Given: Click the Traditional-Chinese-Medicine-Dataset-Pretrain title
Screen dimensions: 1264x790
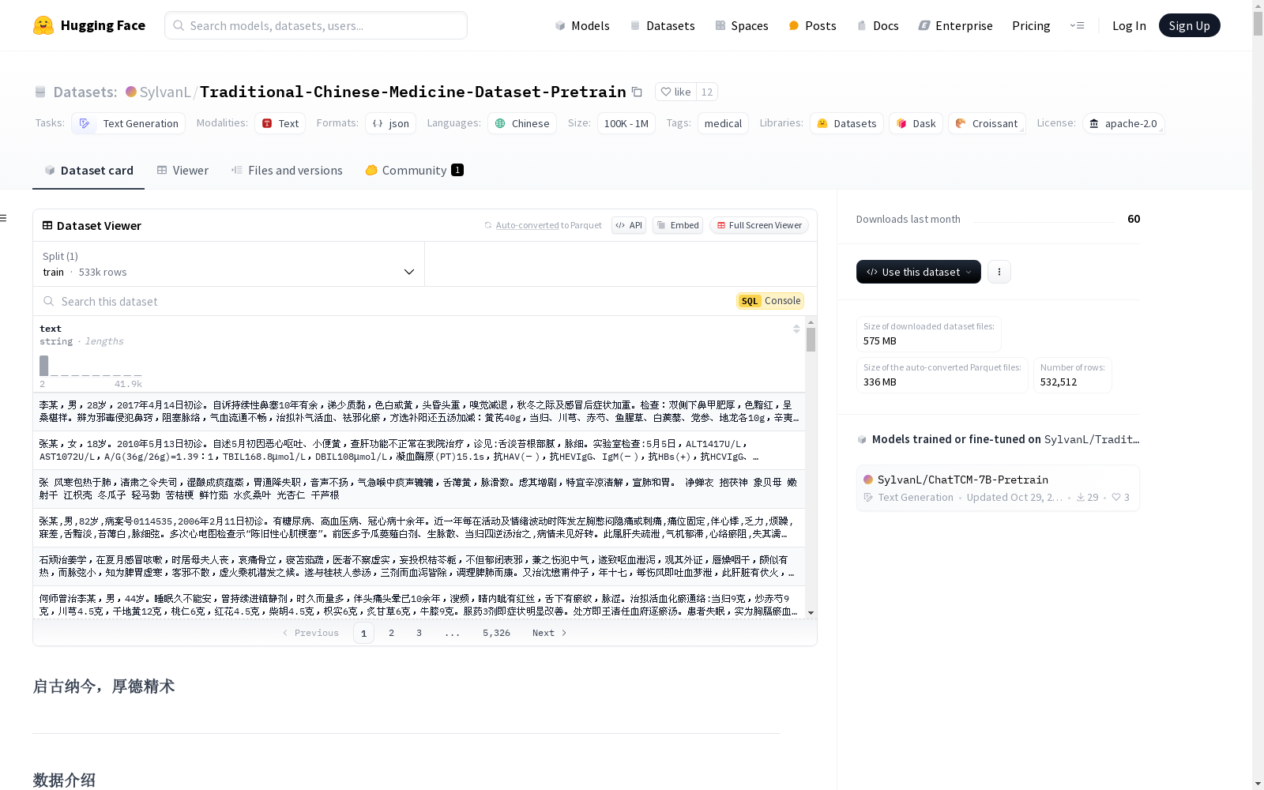Looking at the screenshot, I should pyautogui.click(x=413, y=92).
